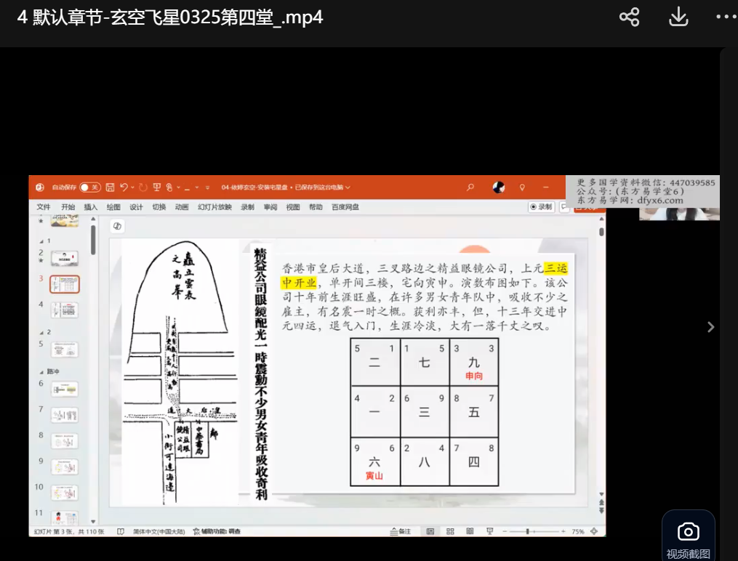This screenshot has width=738, height=561.
Task: Click the 录制 record button on ribbon
Action: click(x=542, y=207)
